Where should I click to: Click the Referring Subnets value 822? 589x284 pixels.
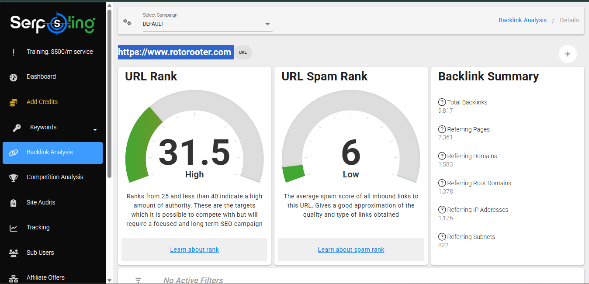tap(443, 245)
